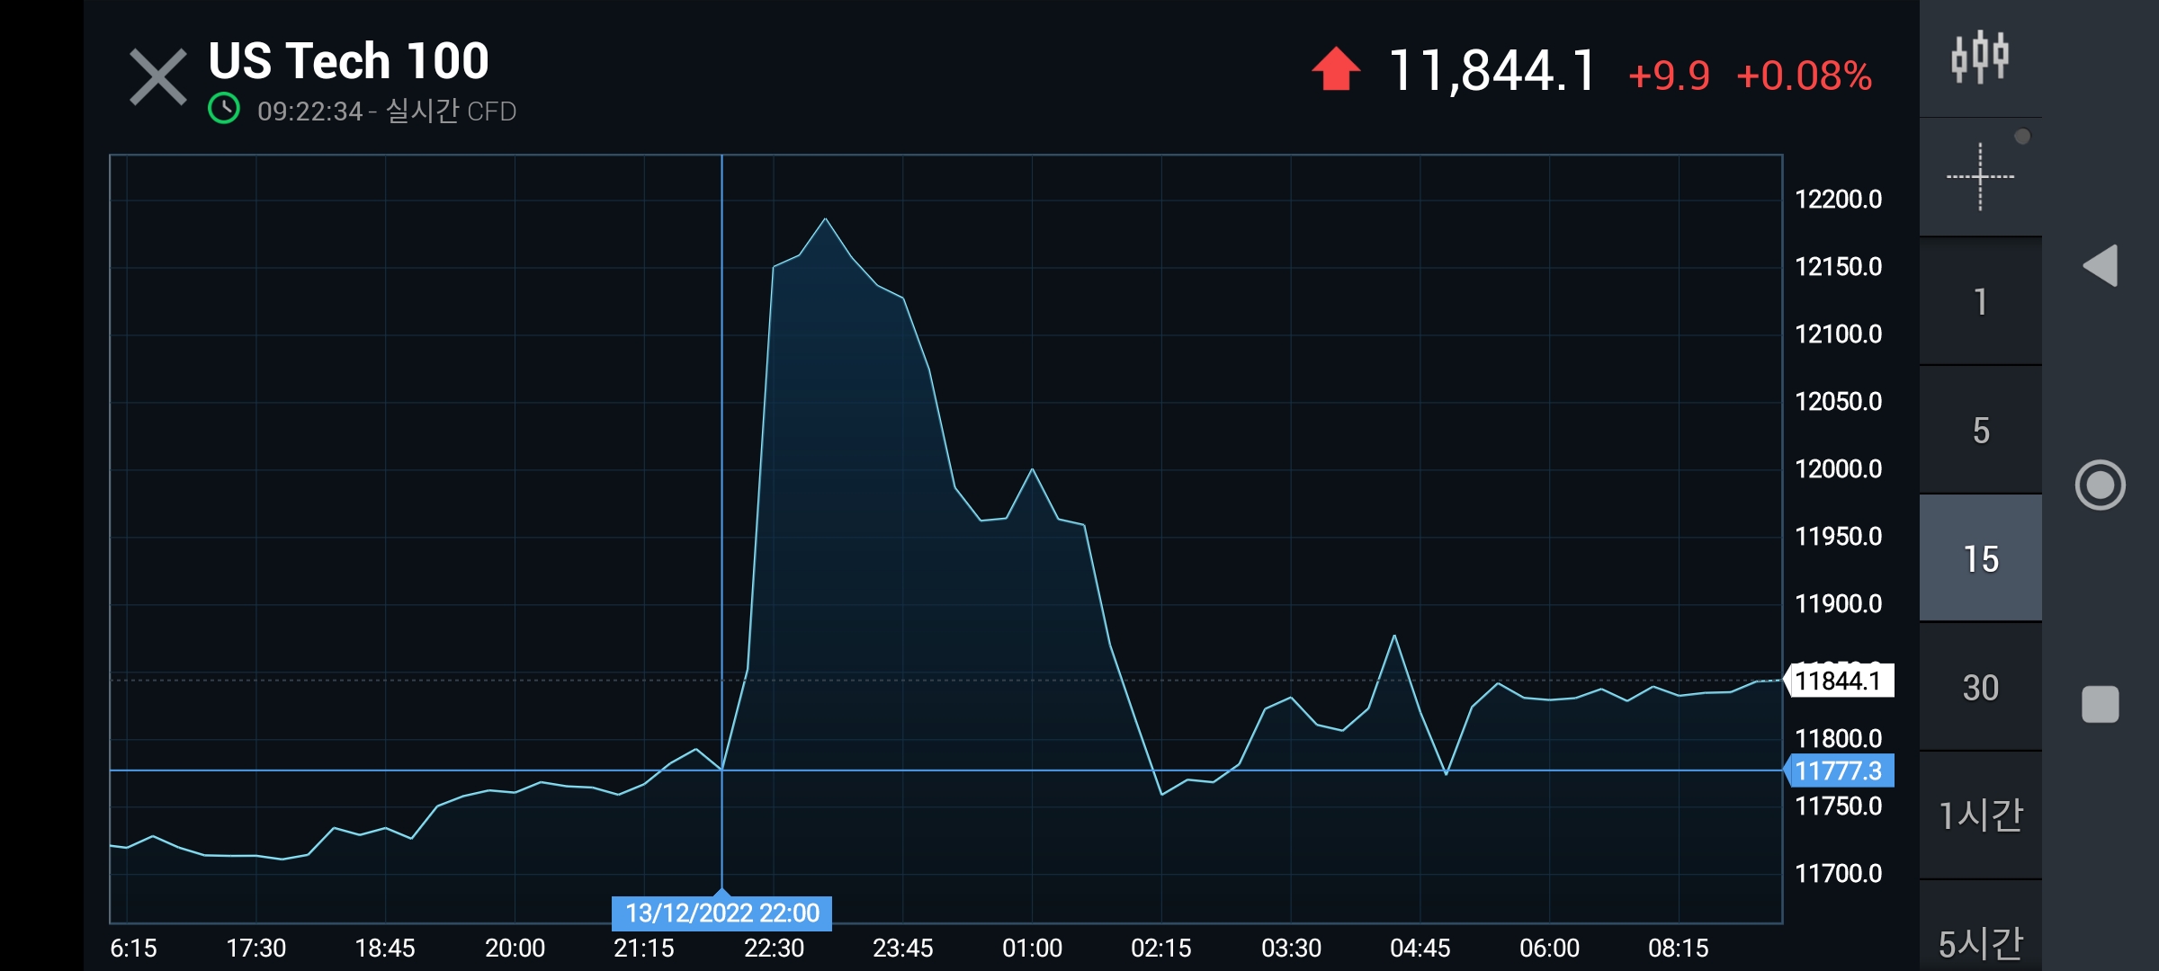2159x971 pixels.
Task: Close the US Tech 100 chart
Action: pyautogui.click(x=157, y=77)
